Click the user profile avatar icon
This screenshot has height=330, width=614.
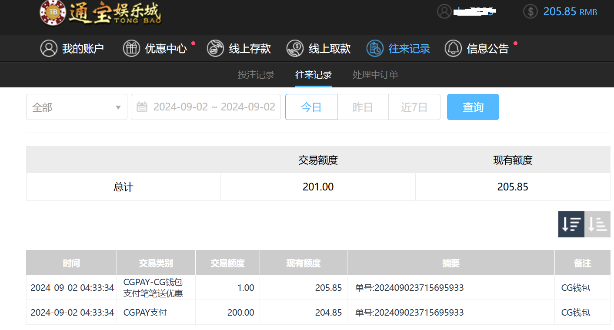tap(444, 11)
